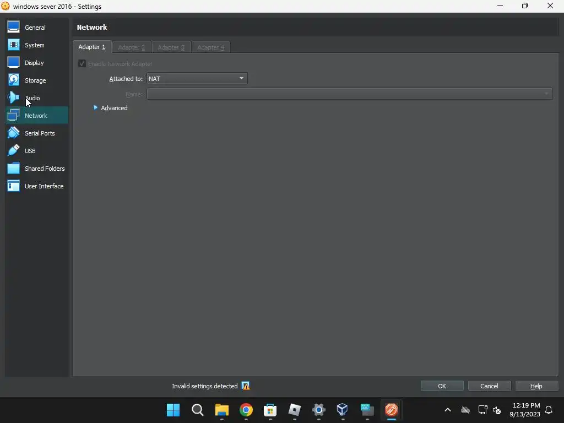Open Roblox from the taskbar

point(295,410)
